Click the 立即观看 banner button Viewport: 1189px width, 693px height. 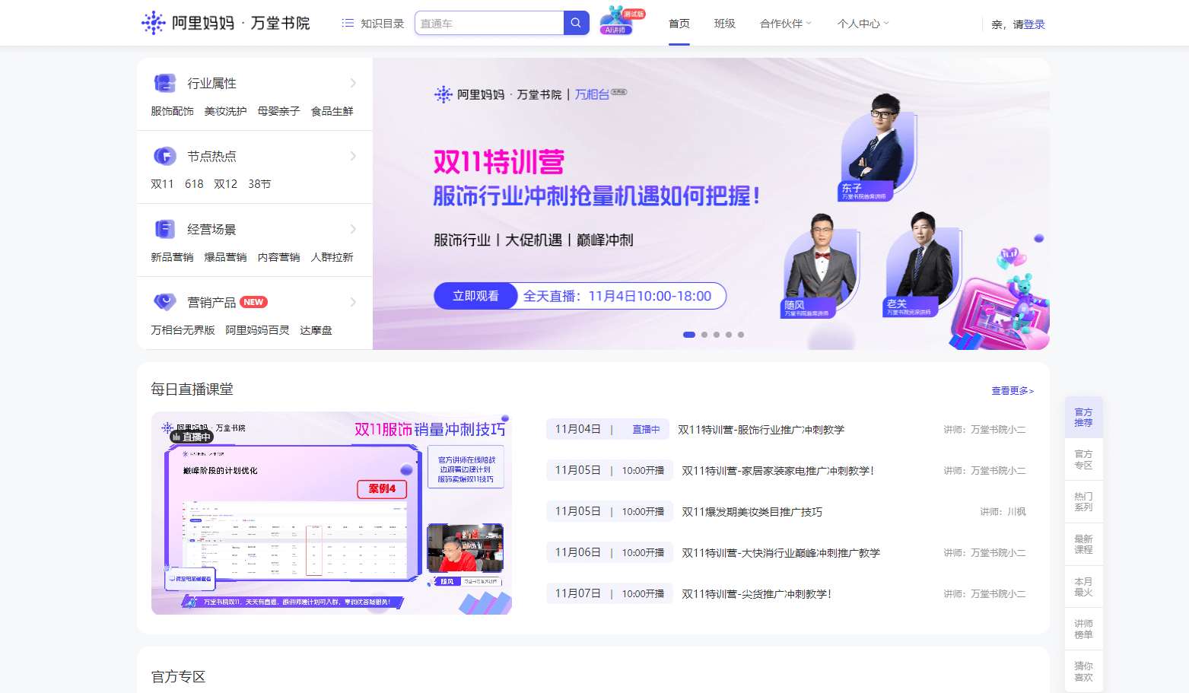(x=476, y=296)
